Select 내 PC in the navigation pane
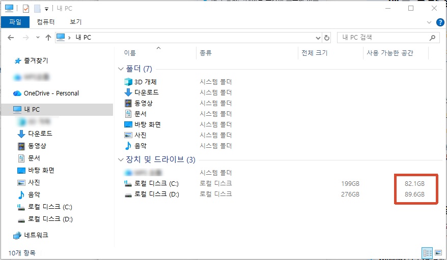Screen dimensions: 447x260 click(57, 110)
